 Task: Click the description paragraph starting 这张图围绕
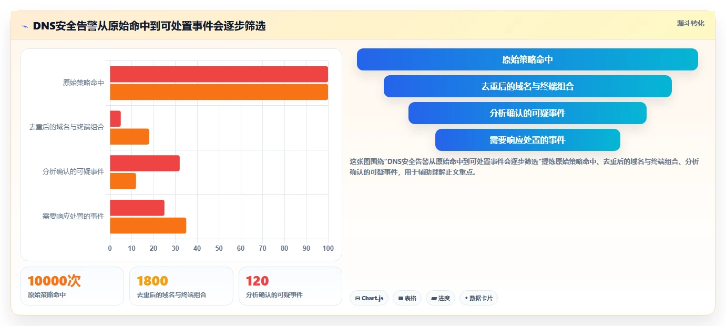click(524, 167)
